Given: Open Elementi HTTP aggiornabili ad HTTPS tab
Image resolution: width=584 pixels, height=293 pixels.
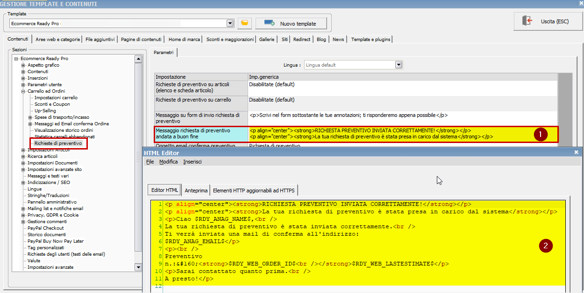Looking at the screenshot, I should click(x=253, y=191).
